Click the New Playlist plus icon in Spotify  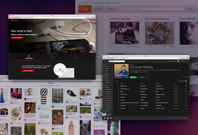pyautogui.click(x=104, y=111)
